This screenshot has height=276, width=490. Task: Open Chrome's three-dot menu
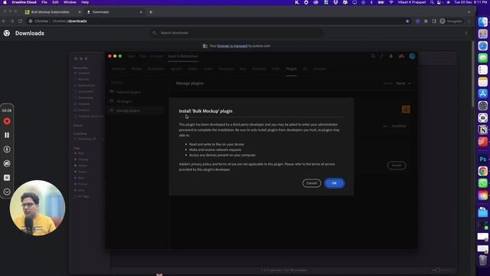[469, 21]
